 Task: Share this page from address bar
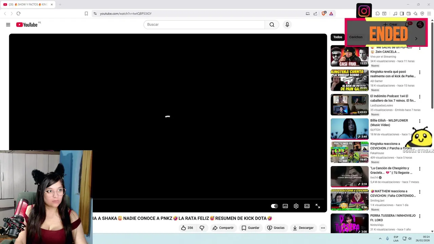[x=315, y=14]
